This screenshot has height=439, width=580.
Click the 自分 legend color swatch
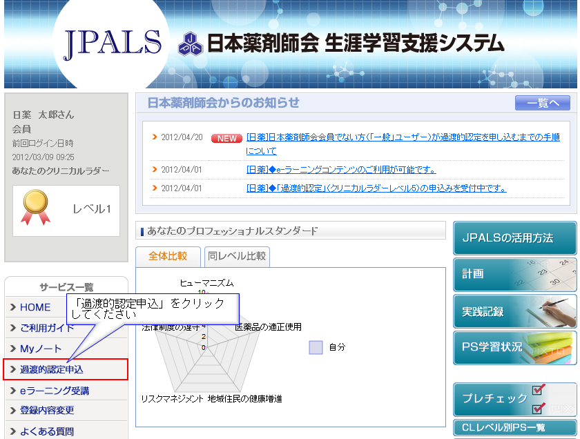[316, 347]
